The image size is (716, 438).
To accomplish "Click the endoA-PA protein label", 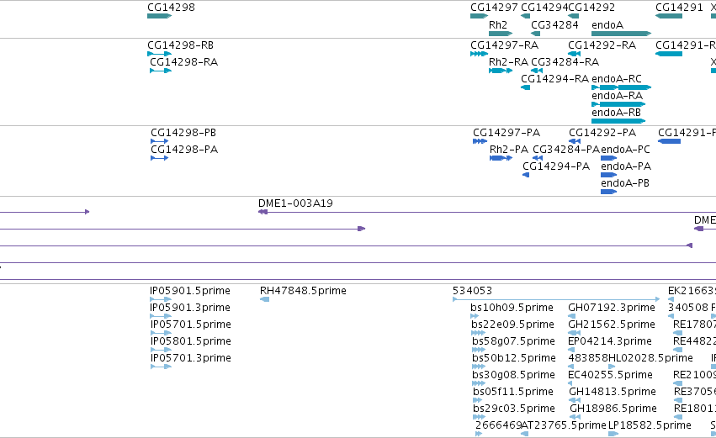I will click(626, 166).
